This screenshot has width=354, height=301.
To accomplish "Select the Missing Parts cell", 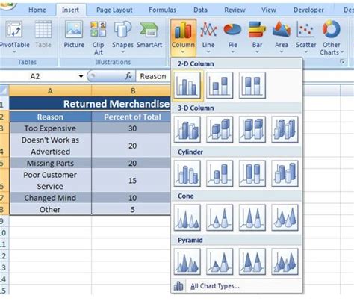I will [x=50, y=164].
